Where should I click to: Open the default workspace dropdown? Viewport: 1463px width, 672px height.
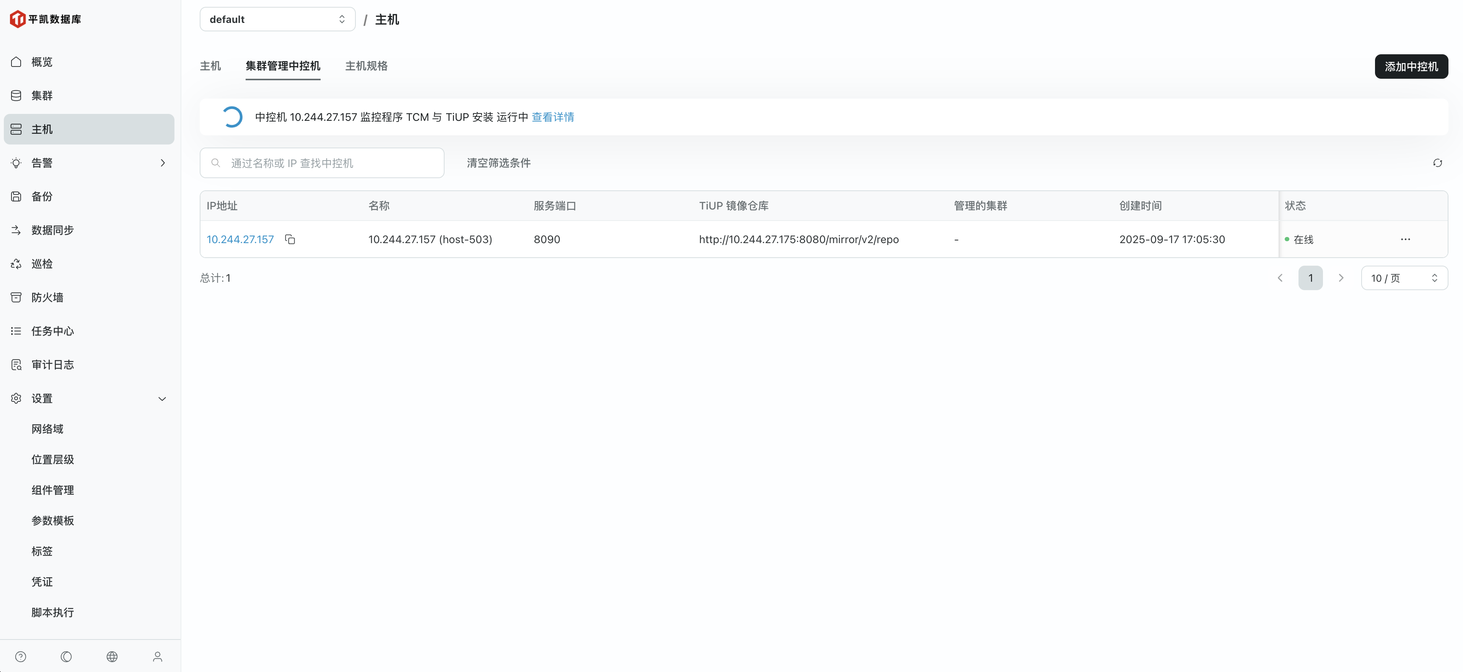pos(277,19)
